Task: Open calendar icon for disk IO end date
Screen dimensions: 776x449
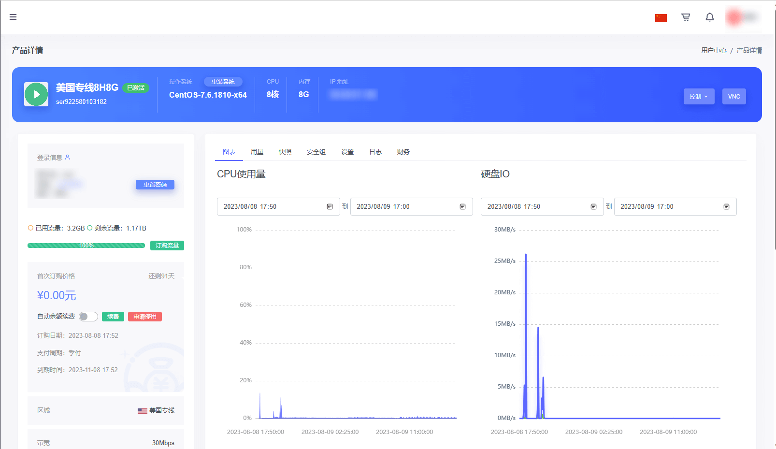Action: coord(726,207)
